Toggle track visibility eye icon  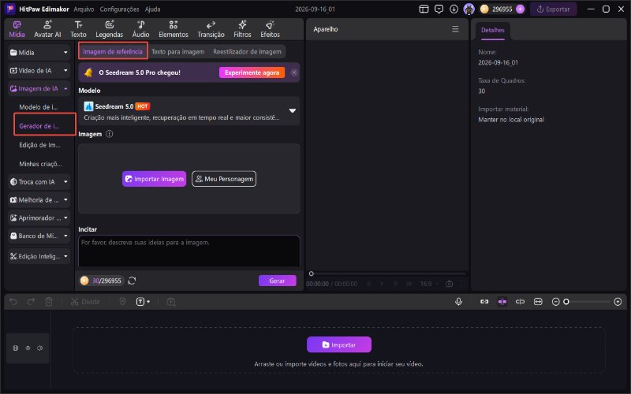coord(28,348)
